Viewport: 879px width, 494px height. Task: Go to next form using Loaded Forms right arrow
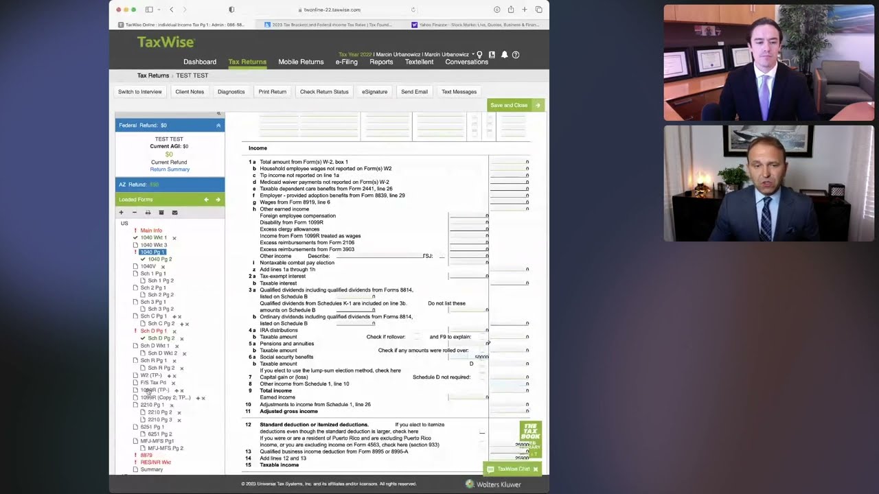(218, 200)
